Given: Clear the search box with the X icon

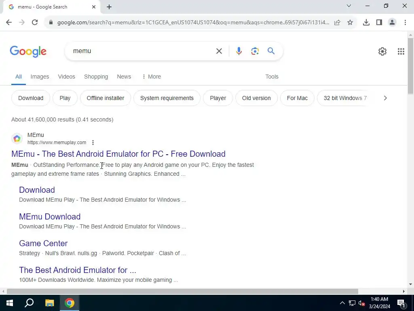Looking at the screenshot, I should [x=219, y=51].
